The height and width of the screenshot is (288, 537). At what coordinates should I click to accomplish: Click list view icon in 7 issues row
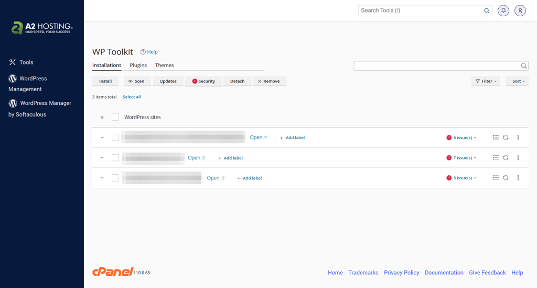[x=496, y=157]
